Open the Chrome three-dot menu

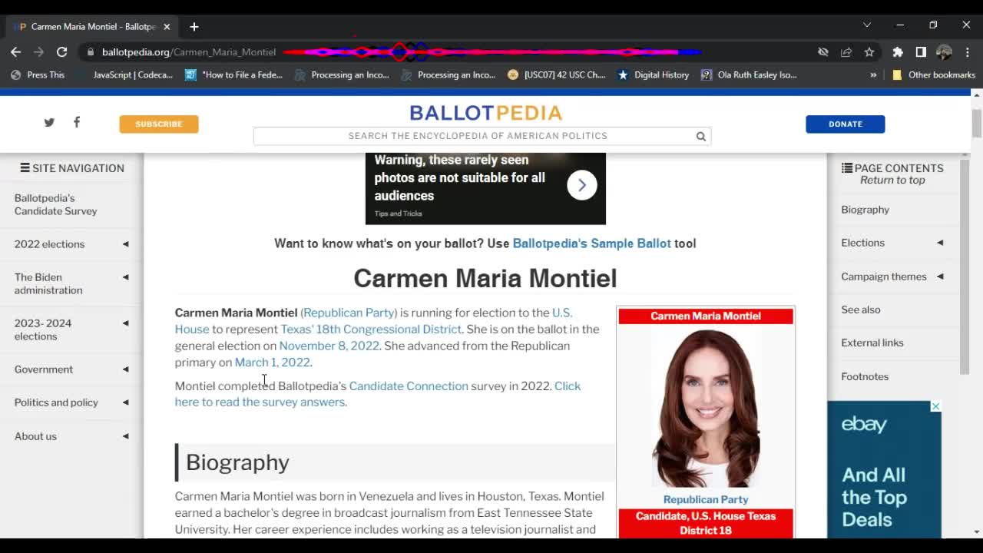click(967, 51)
